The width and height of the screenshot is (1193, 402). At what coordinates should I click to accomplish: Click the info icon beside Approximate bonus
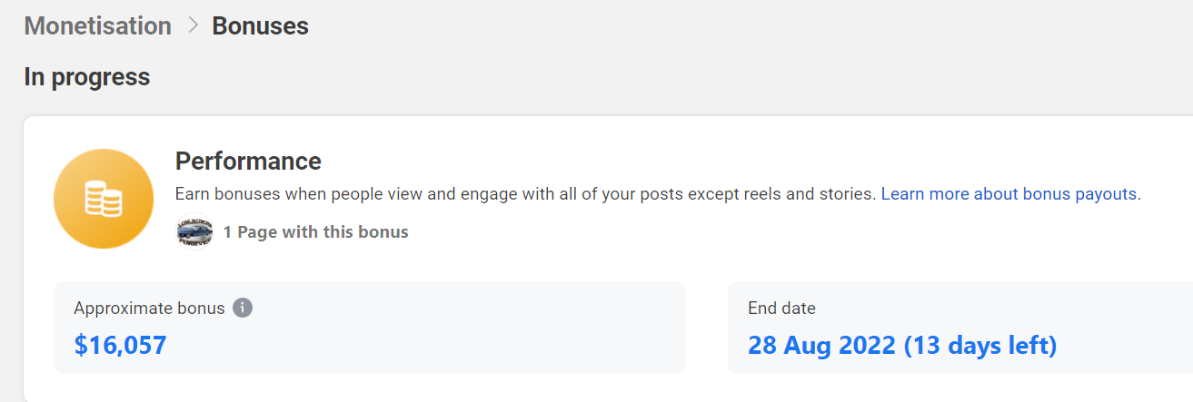pos(243,308)
